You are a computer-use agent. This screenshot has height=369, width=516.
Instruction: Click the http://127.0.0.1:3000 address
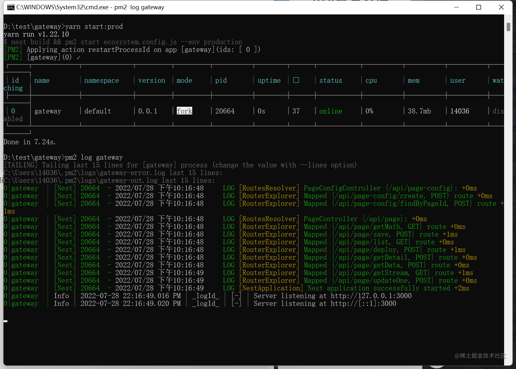tap(371, 296)
